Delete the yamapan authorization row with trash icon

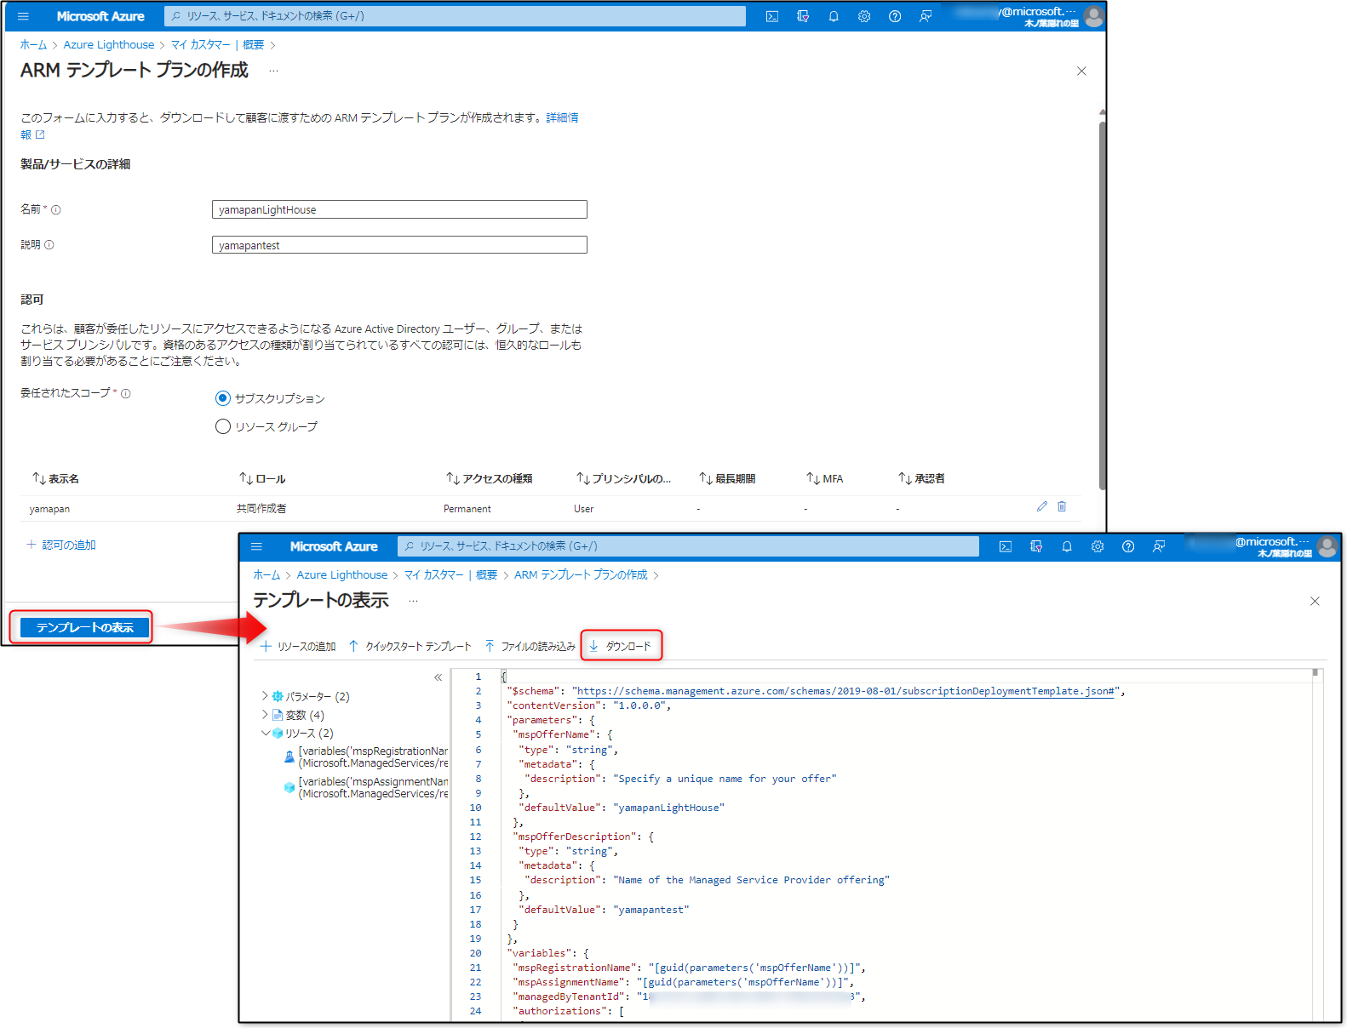[1062, 506]
